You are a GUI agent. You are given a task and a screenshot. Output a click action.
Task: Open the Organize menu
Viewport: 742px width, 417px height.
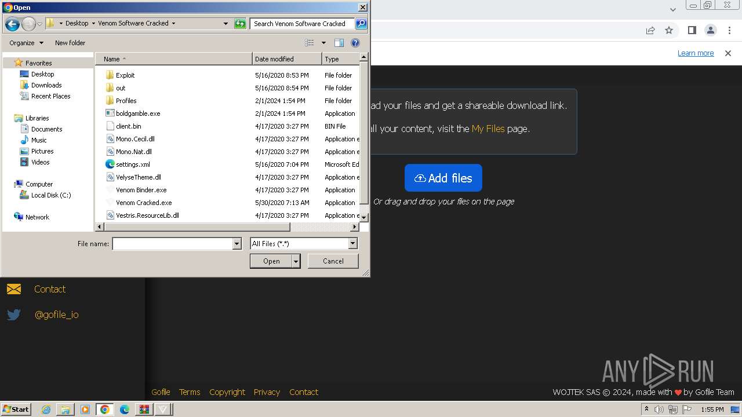click(x=26, y=43)
